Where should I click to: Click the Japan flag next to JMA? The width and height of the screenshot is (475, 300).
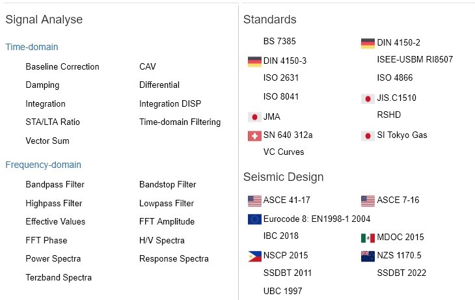[254, 117]
